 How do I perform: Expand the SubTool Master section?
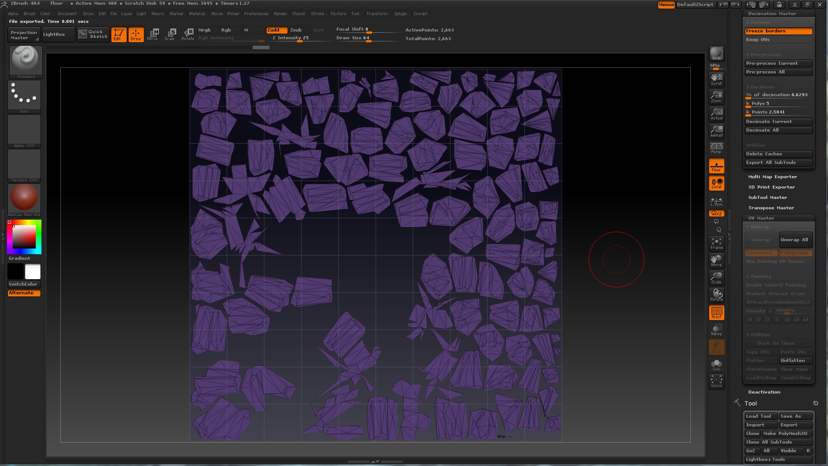(767, 197)
